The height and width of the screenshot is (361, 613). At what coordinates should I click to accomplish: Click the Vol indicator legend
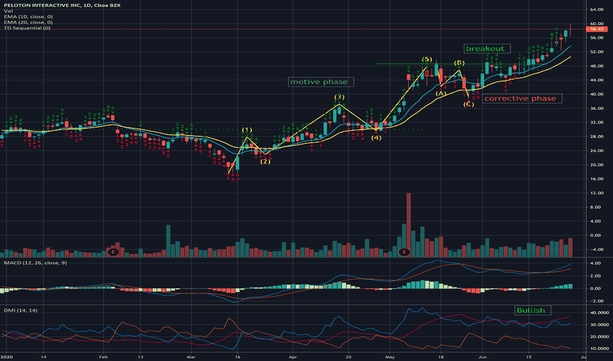(x=8, y=11)
